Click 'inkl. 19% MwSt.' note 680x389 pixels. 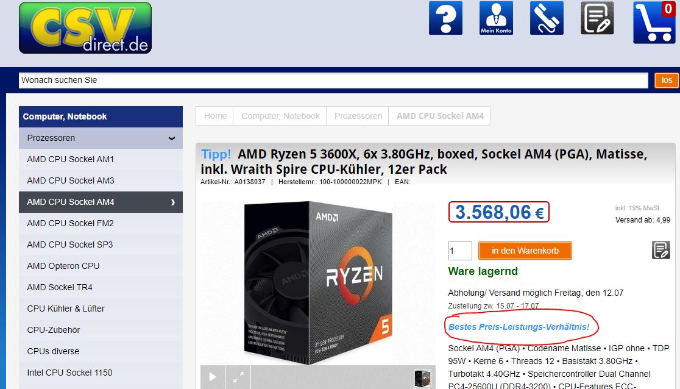[637, 208]
